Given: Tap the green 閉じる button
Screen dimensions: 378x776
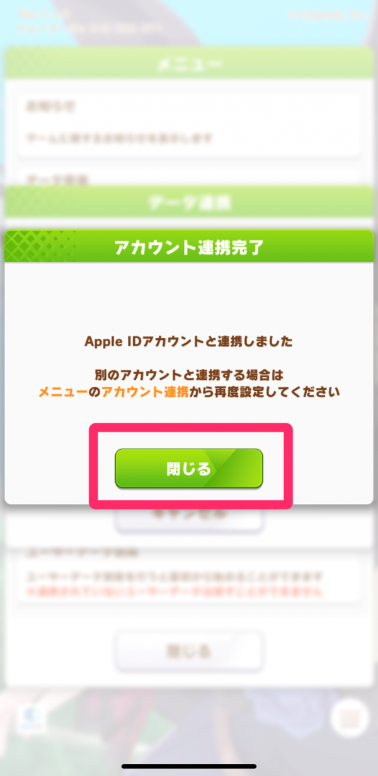Looking at the screenshot, I should (x=188, y=468).
